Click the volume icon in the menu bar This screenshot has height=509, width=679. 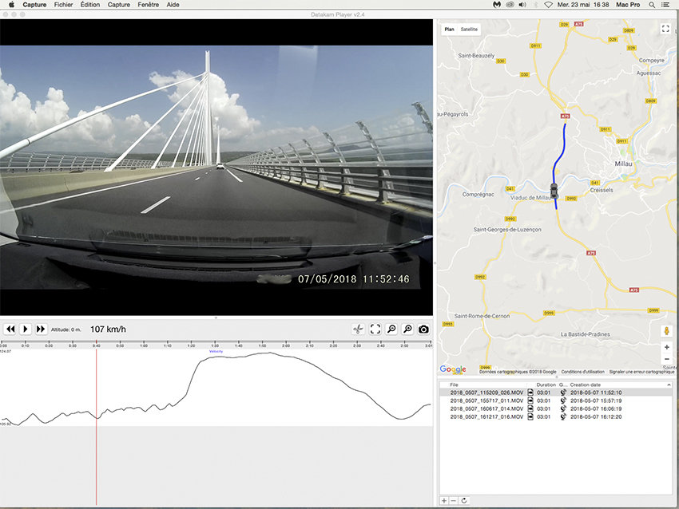click(522, 4)
